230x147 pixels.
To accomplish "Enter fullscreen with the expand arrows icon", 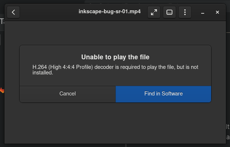I will 154,12.
